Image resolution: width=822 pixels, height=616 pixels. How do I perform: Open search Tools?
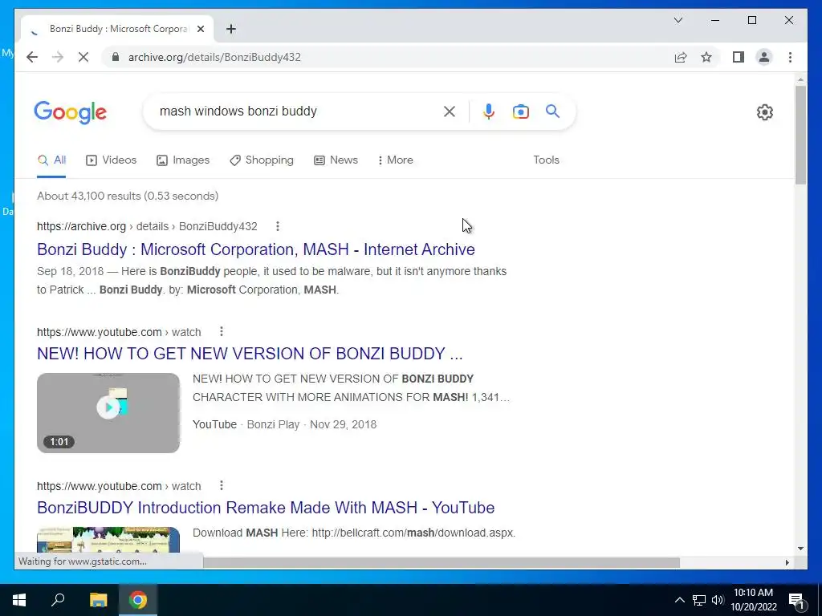point(546,160)
